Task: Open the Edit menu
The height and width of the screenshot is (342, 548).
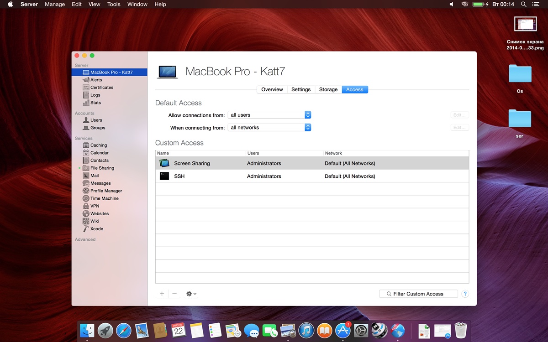Action: point(77,4)
